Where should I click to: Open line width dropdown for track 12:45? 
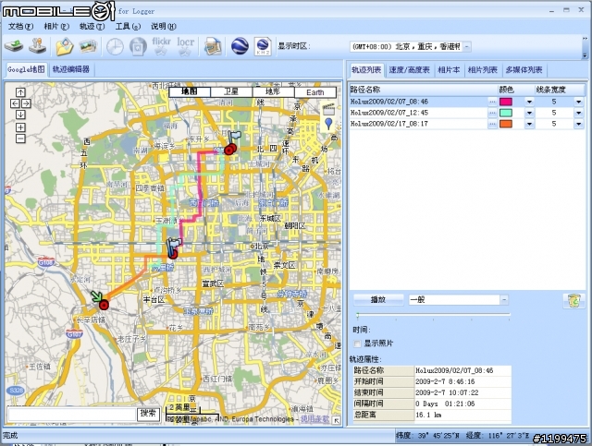click(578, 113)
